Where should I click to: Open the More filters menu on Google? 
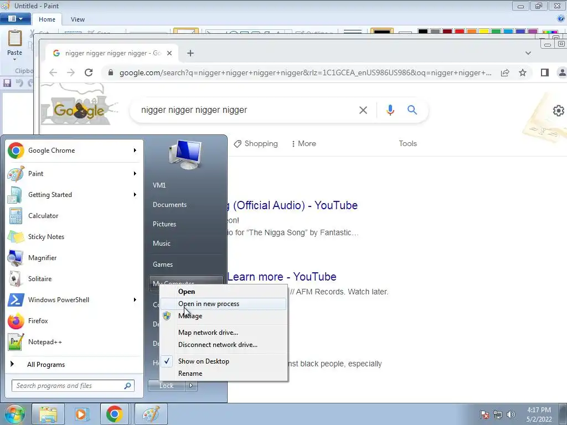click(304, 143)
